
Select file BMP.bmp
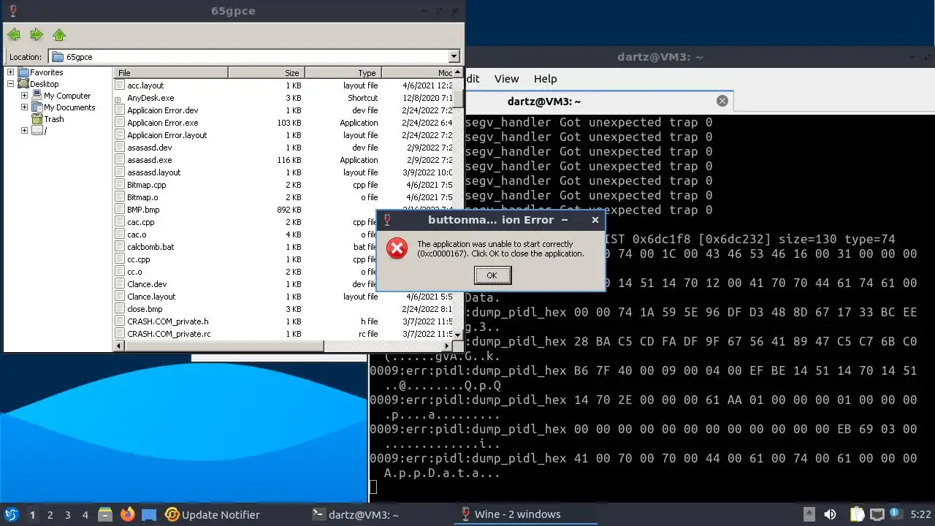pyautogui.click(x=143, y=210)
